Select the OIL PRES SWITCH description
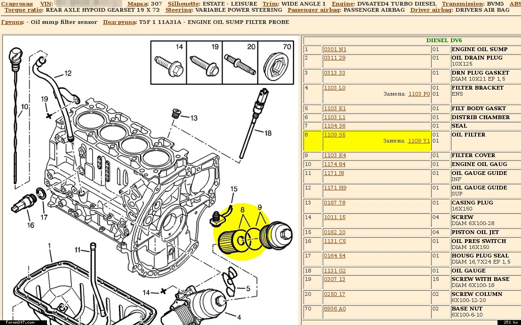The width and height of the screenshot is (521, 325). (x=479, y=241)
